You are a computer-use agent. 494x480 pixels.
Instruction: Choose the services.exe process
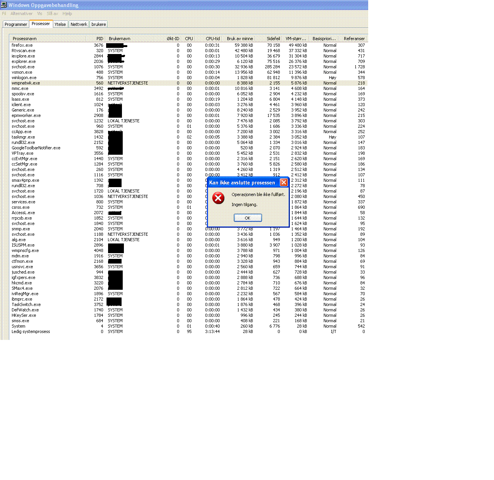[188, 202]
